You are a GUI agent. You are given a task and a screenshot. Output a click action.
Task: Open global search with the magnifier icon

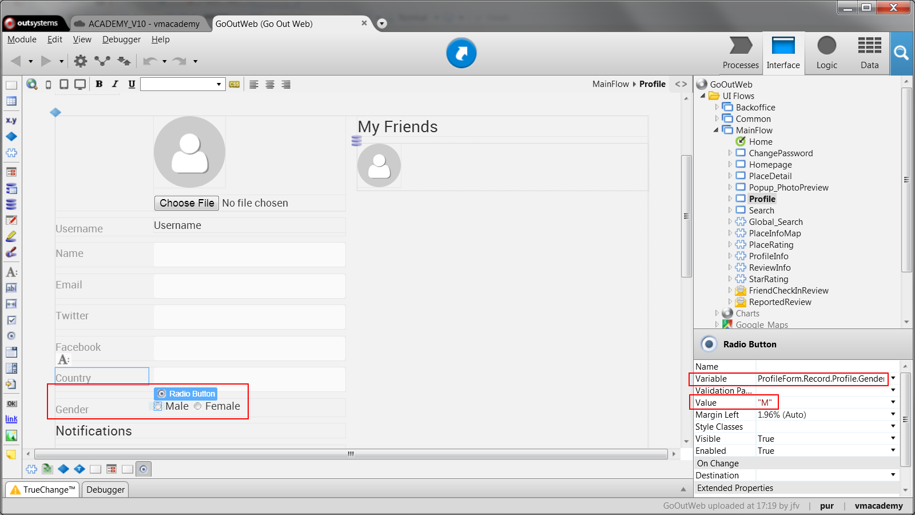[901, 53]
